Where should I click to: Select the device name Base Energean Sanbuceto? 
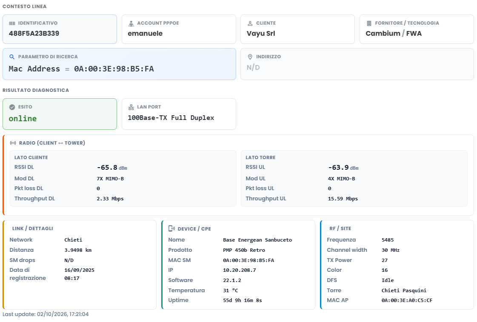(257, 240)
